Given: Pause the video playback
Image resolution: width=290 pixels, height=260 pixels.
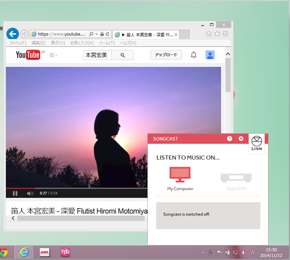Looking at the screenshot, I should [15, 193].
